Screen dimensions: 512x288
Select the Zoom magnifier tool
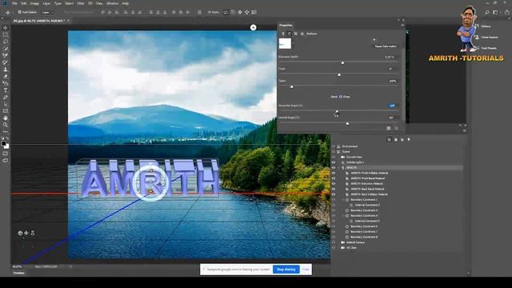click(6, 125)
